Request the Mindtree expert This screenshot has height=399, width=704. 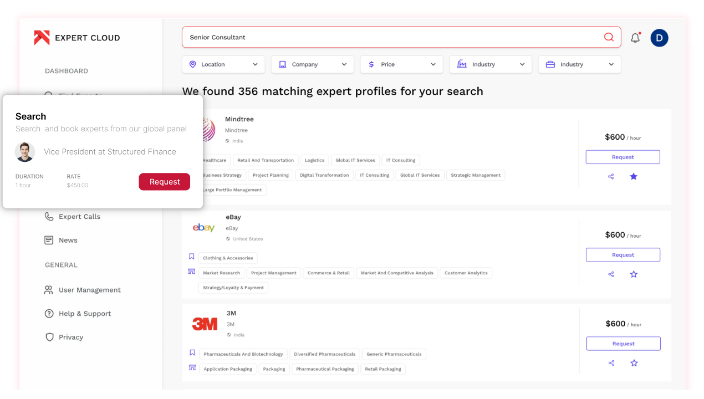[623, 157]
